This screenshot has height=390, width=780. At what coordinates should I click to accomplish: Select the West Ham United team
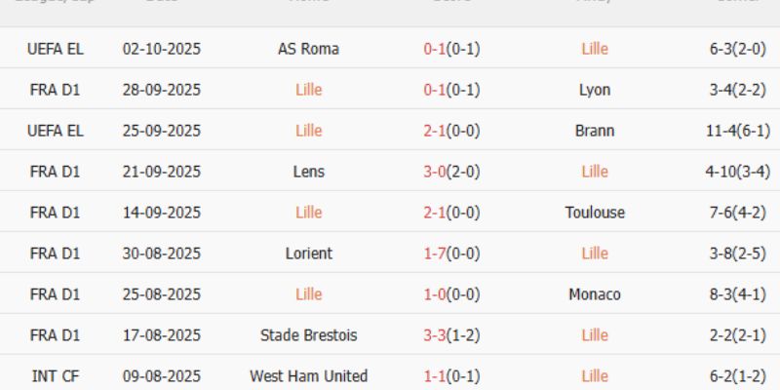(308, 376)
